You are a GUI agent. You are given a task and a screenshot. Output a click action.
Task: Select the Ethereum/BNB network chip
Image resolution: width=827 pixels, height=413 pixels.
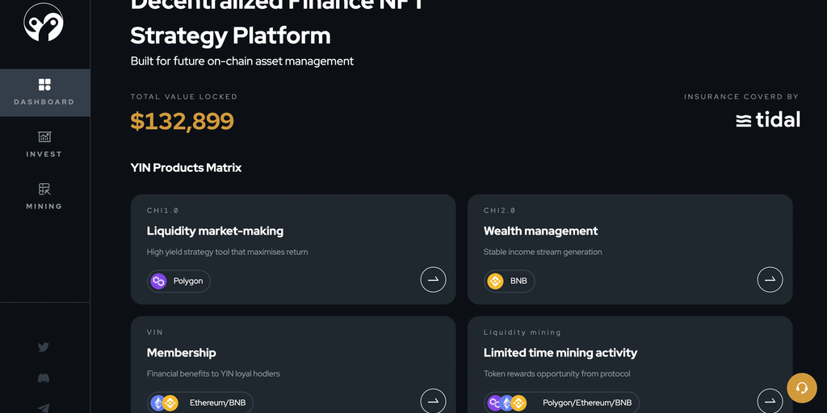pyautogui.click(x=200, y=403)
